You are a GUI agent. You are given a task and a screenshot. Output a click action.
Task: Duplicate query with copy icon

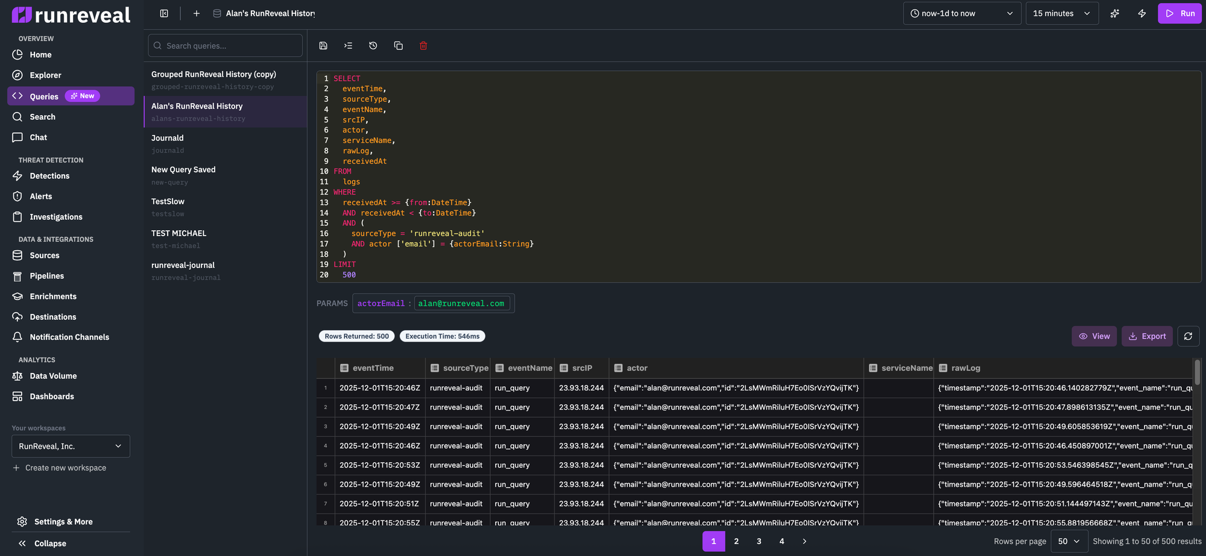(x=398, y=46)
